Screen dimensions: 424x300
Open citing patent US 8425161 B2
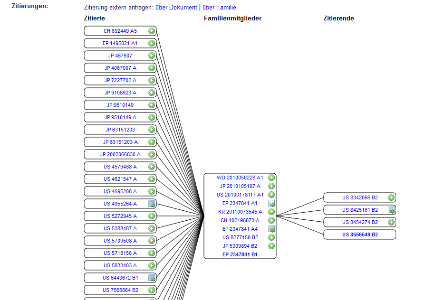click(x=360, y=210)
